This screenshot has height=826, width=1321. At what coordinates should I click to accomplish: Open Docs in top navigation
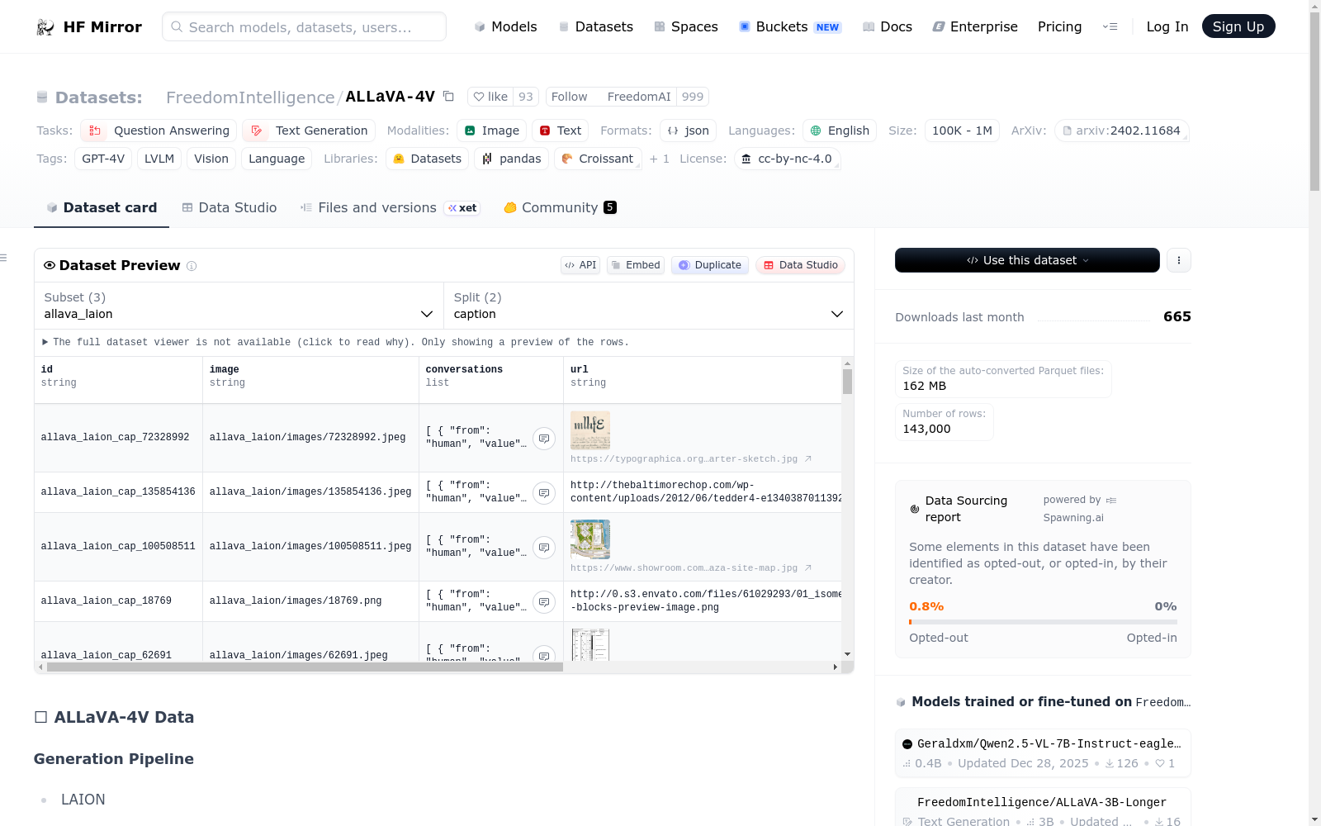click(887, 26)
